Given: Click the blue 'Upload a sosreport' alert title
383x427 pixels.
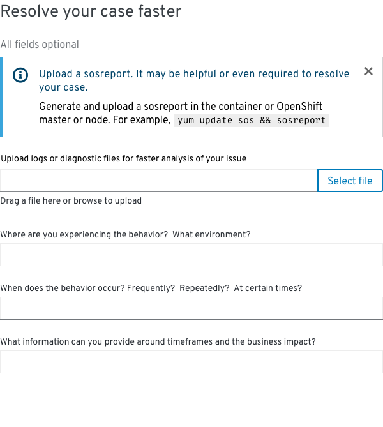Looking at the screenshot, I should point(194,80).
